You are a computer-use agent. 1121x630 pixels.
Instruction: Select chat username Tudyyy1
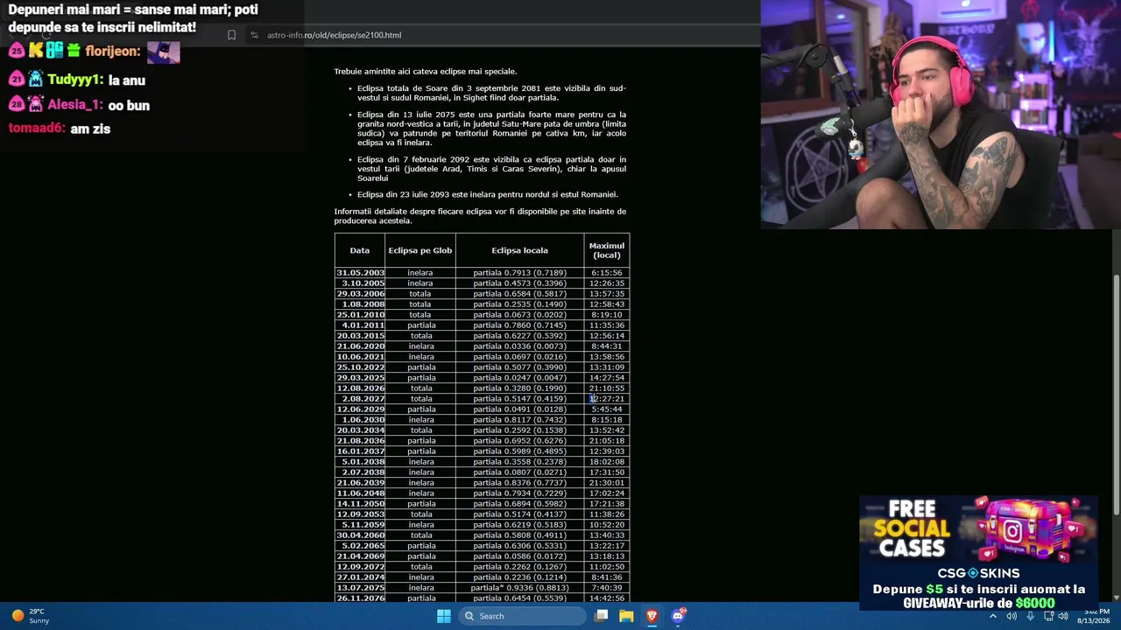[x=75, y=80]
